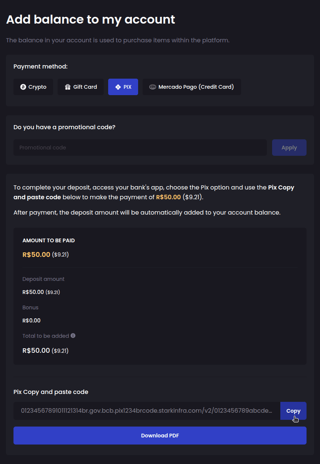Click the gift box icon on Gift Card

click(x=67, y=87)
